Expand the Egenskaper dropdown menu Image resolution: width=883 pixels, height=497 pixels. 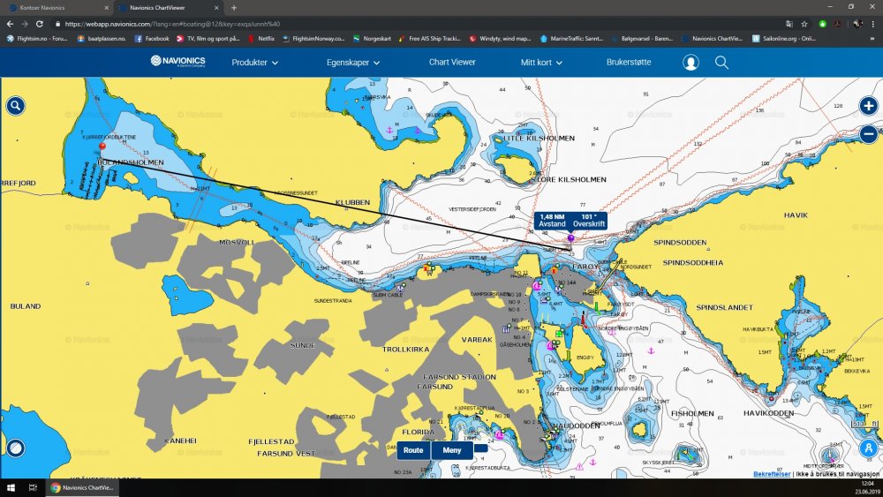coord(353,63)
